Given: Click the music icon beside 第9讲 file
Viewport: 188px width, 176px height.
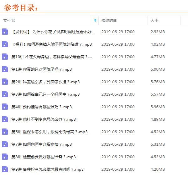Looking at the screenshot, I should point(5,169).
